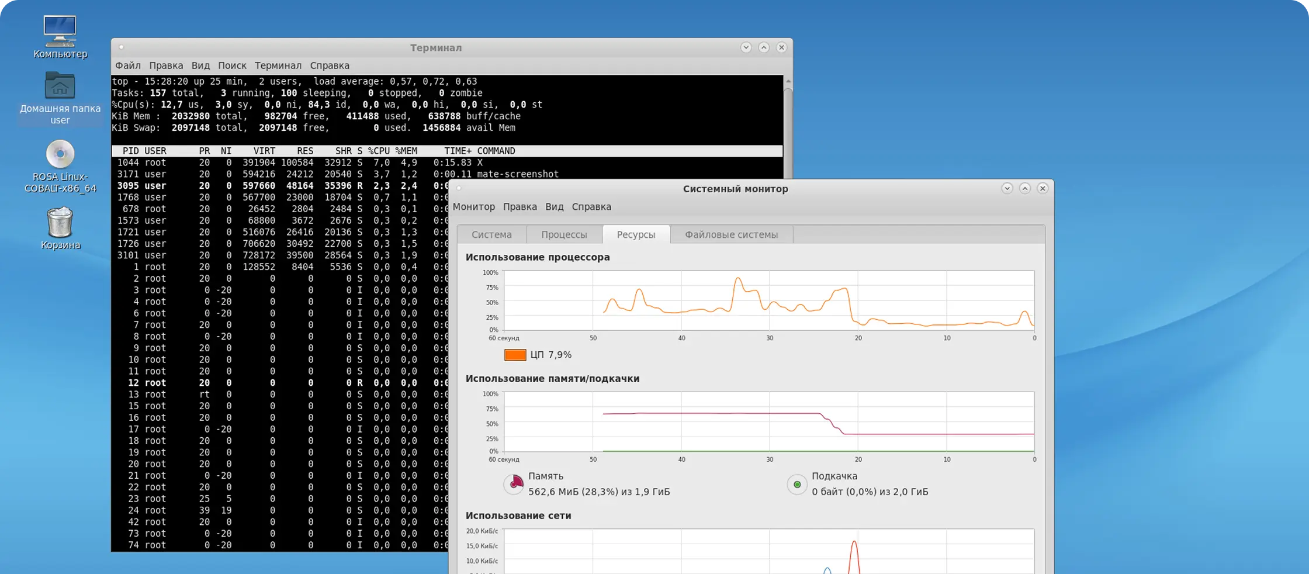Open the Справка menu in Терминал
The image size is (1309, 574).
coord(330,65)
